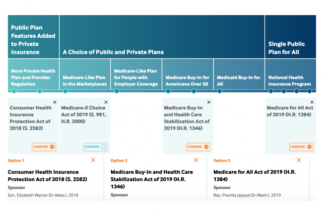Click the Medicare Buy-In for Americans Over 50 timeline dot
Screen dimensions: 324x216
pyautogui.click(x=168, y=91)
